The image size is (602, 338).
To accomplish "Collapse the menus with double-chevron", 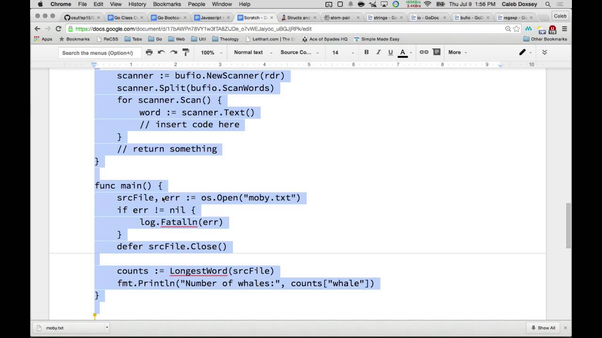I will (x=545, y=52).
